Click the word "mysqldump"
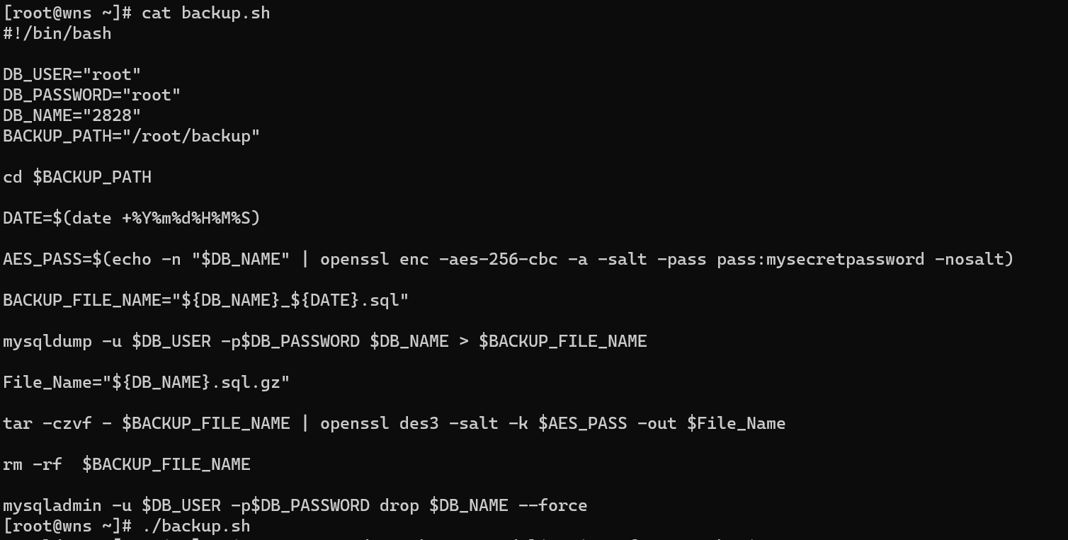The height and width of the screenshot is (540, 1068). pos(47,341)
